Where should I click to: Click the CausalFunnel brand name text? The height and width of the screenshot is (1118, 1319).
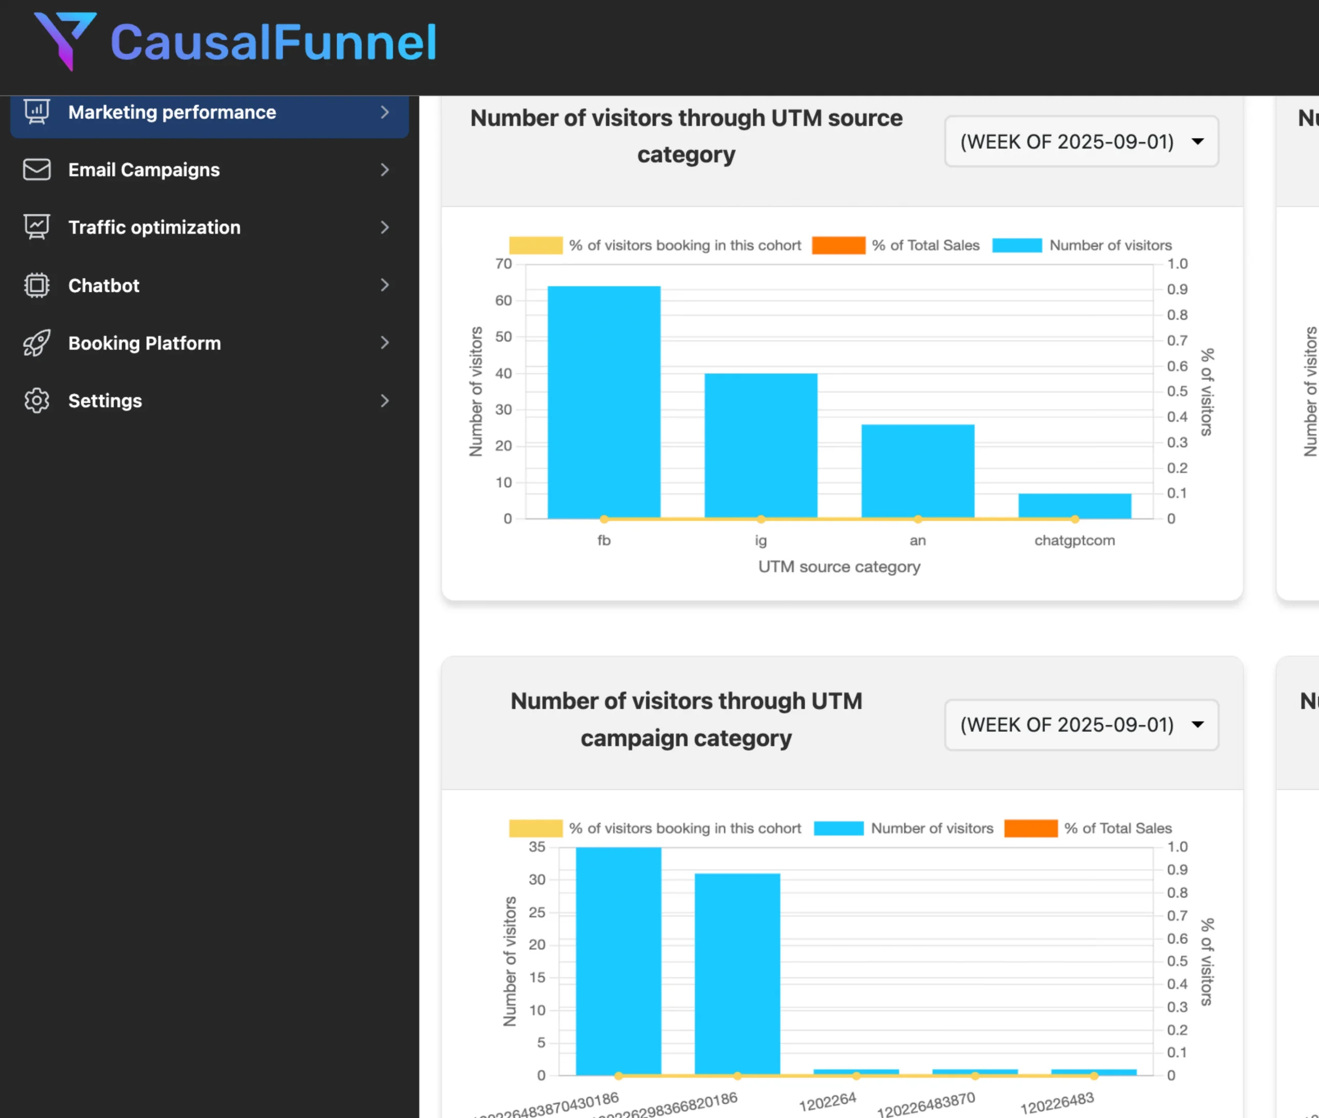tap(273, 42)
